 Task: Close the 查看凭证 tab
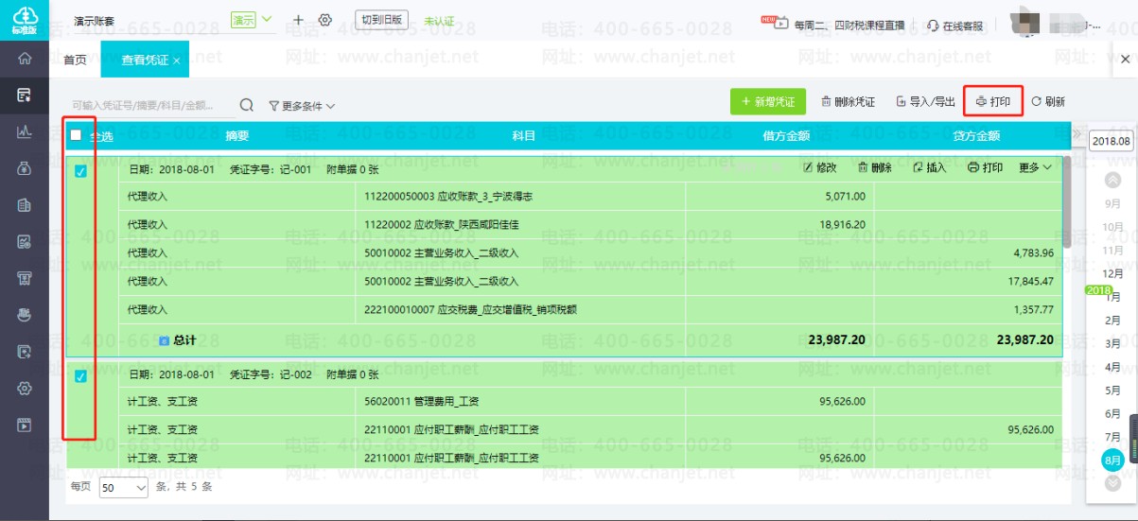click(177, 61)
